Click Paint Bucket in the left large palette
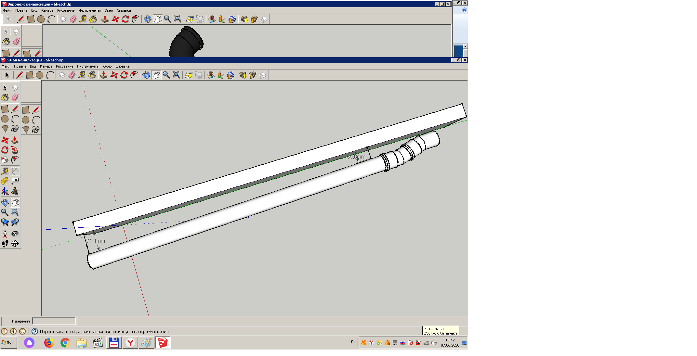 (5, 97)
